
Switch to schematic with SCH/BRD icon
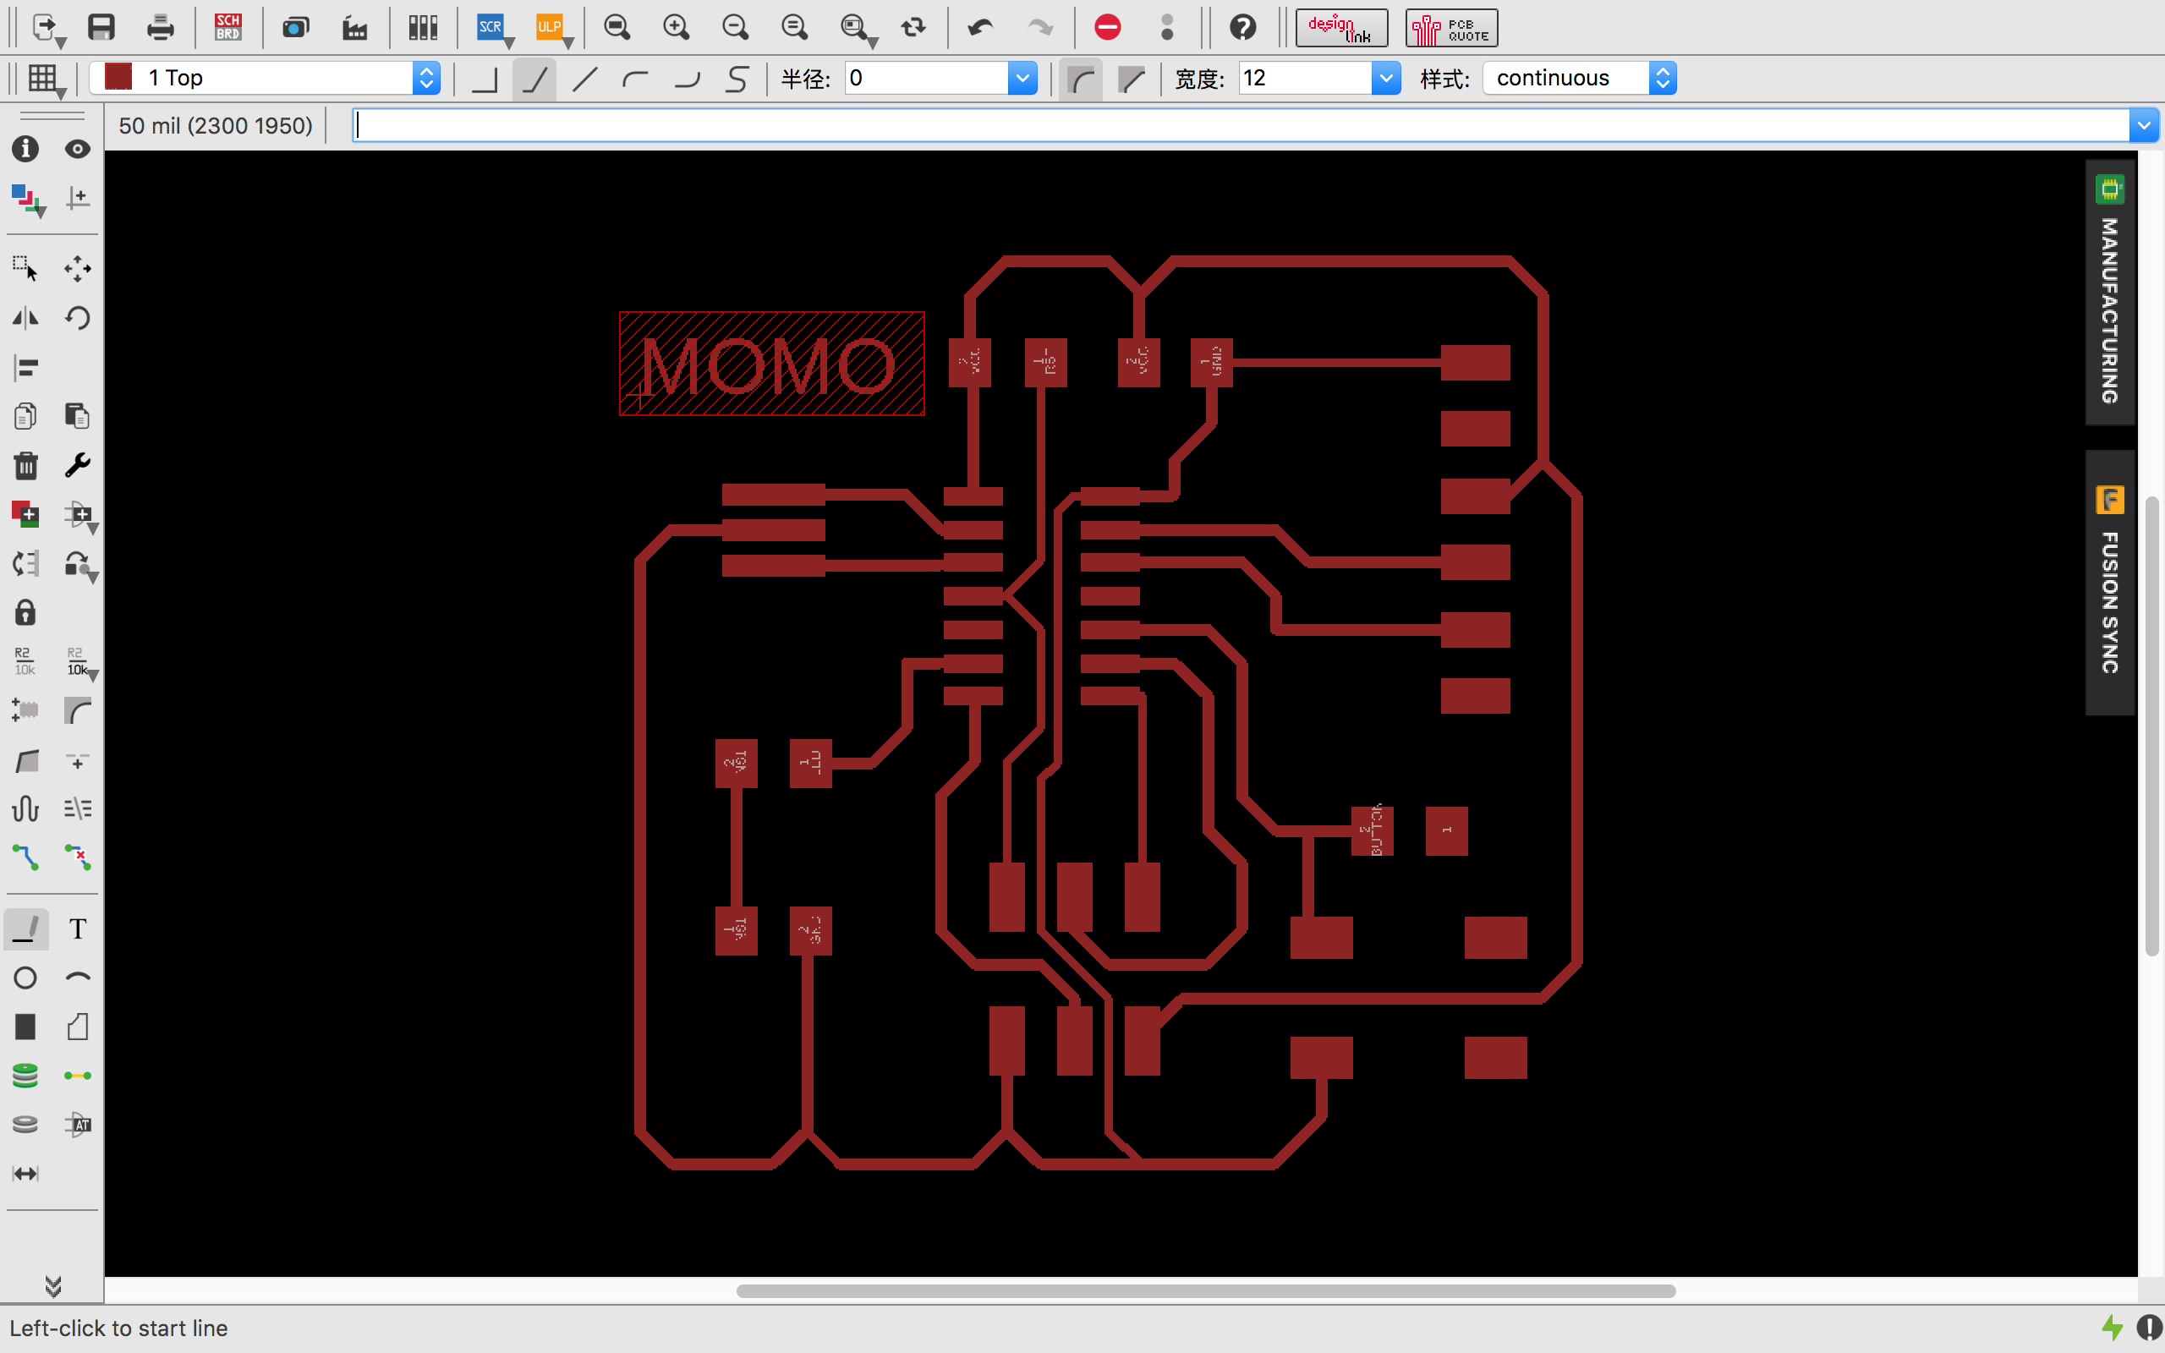228,27
